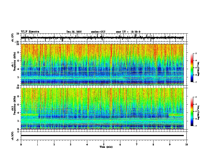Viewport: 210px width, 162px height.
Task: Click the "10" tick on the time axis
Action: click(x=186, y=145)
